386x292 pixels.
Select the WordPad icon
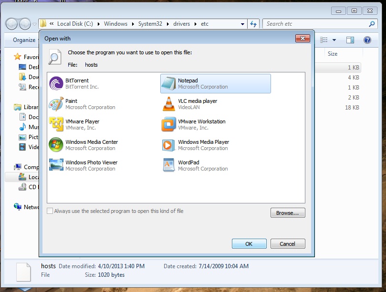coord(169,165)
